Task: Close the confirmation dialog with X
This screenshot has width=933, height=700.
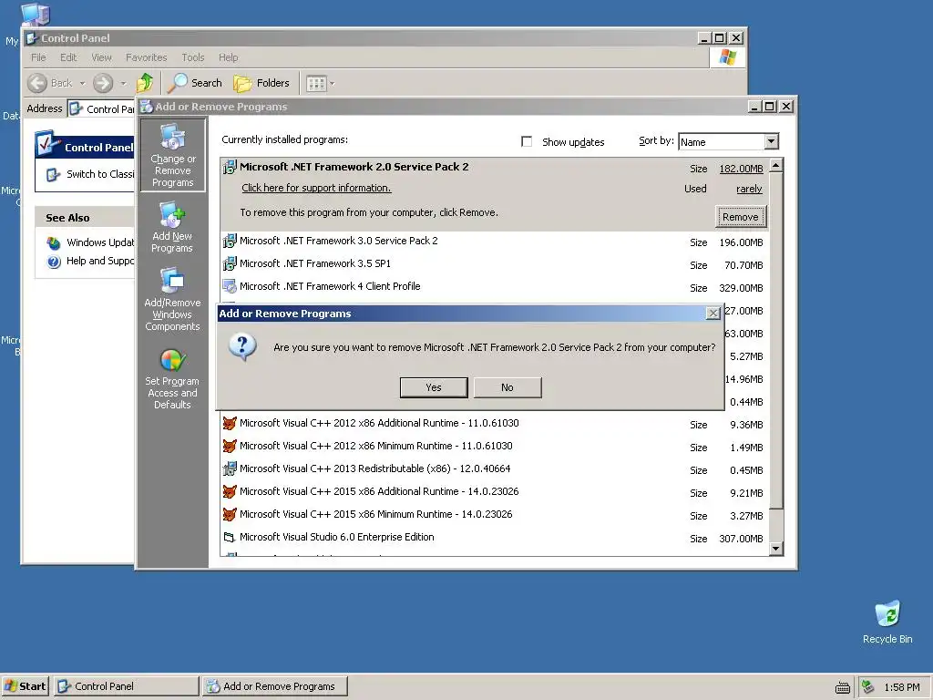Action: tap(713, 314)
